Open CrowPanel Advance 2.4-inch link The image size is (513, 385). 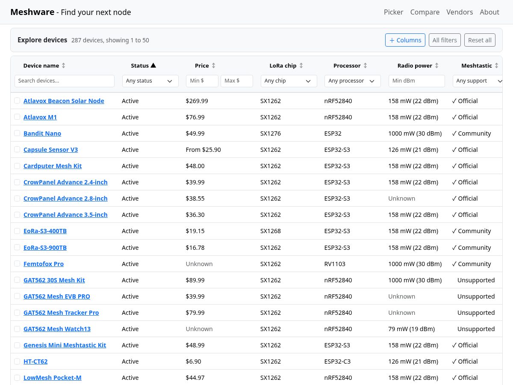coord(65,182)
